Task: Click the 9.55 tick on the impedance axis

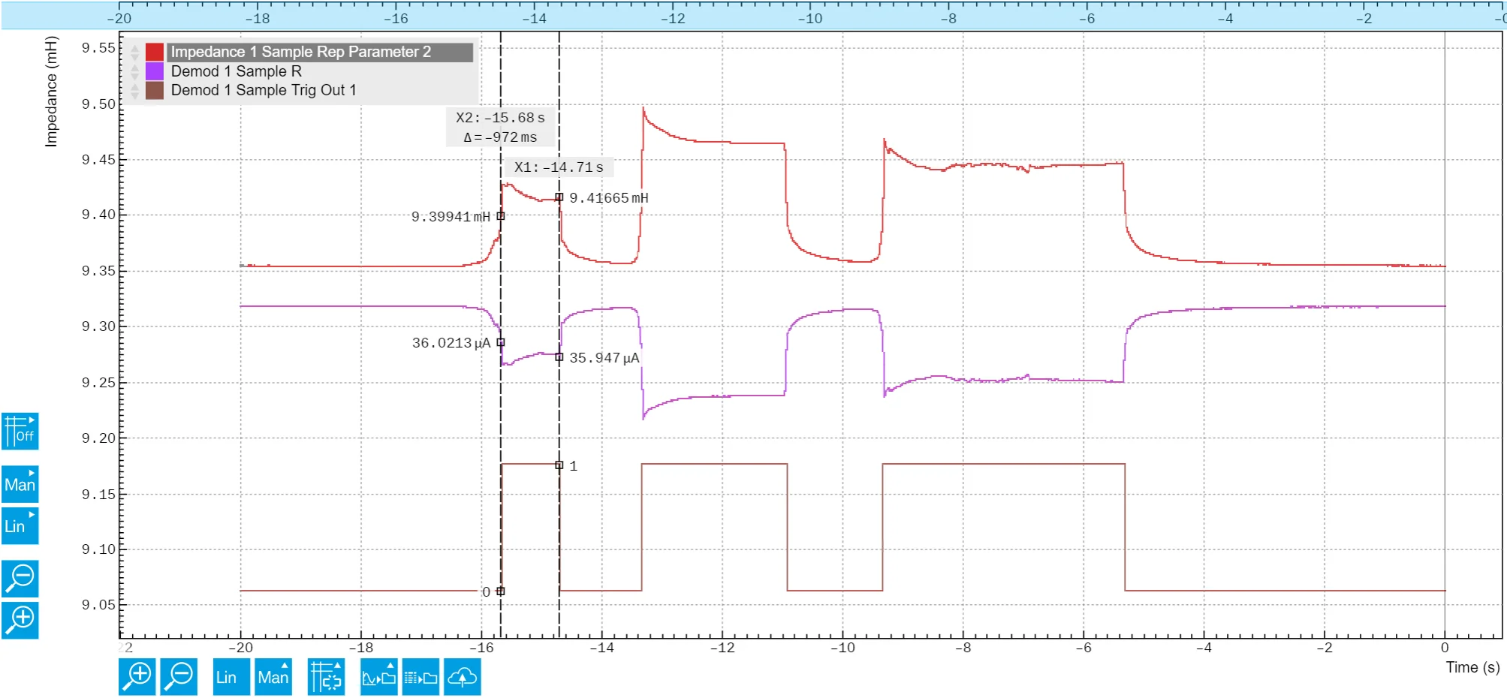Action: (x=98, y=48)
